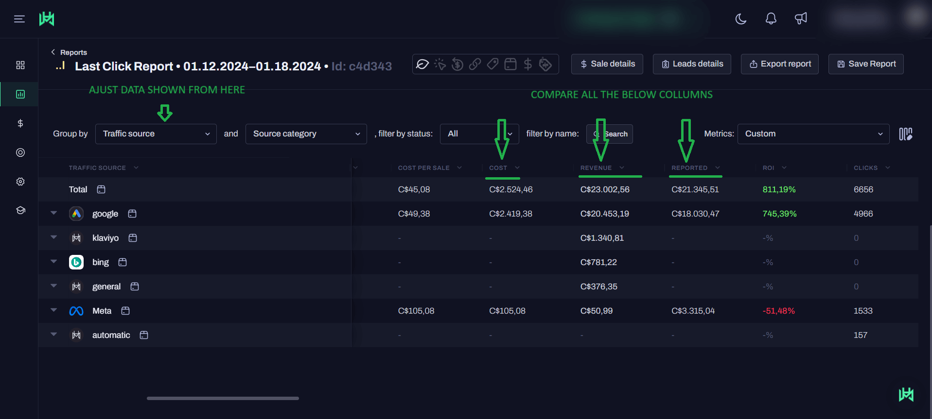Viewport: 932px width, 419px height.
Task: Click the Save Report button
Action: pos(866,64)
